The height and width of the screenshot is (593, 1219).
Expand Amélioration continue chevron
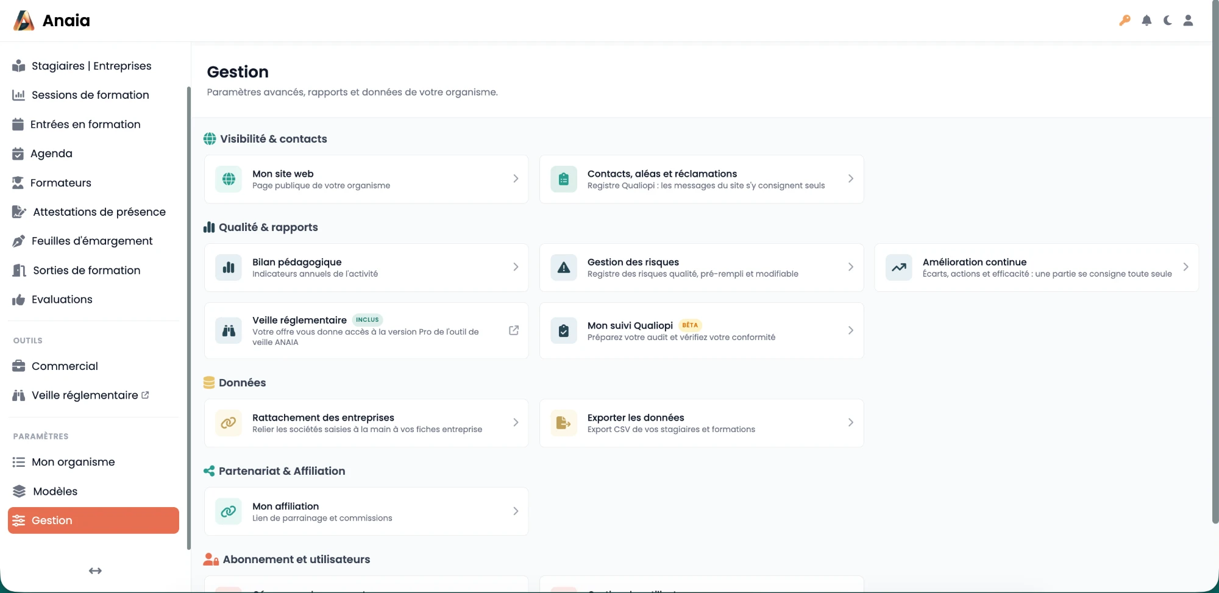pyautogui.click(x=1185, y=267)
